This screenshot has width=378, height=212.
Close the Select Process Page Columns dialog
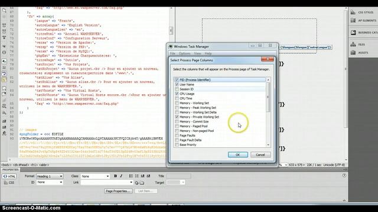click(268, 59)
